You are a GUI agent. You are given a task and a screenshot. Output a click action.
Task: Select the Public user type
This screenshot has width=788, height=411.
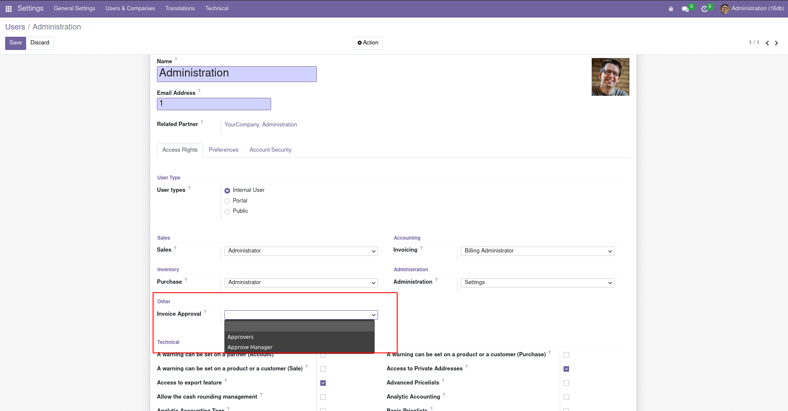tap(227, 211)
